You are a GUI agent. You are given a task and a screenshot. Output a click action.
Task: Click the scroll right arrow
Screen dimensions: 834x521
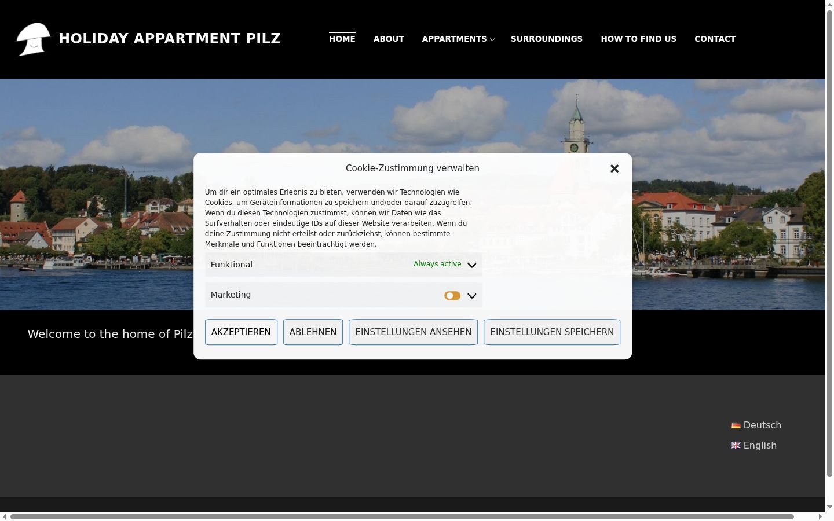pos(821,516)
